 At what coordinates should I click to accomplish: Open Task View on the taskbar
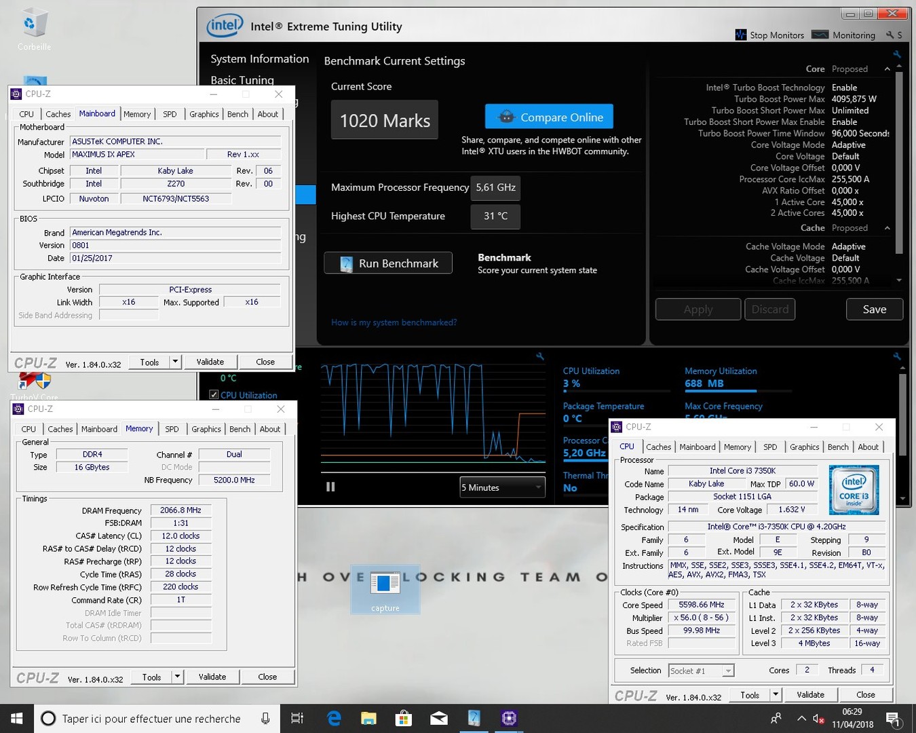pos(297,718)
